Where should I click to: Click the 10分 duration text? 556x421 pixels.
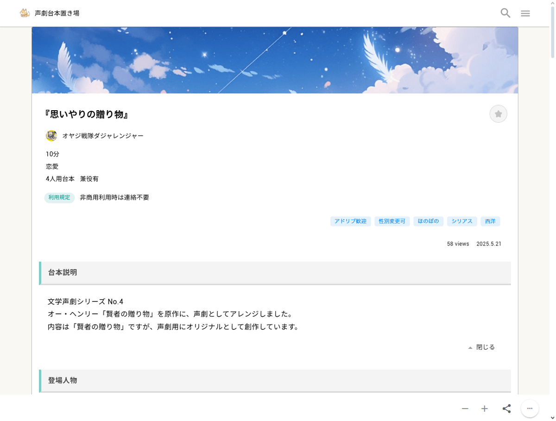tap(52, 154)
